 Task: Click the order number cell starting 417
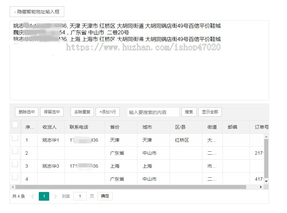click(257, 179)
